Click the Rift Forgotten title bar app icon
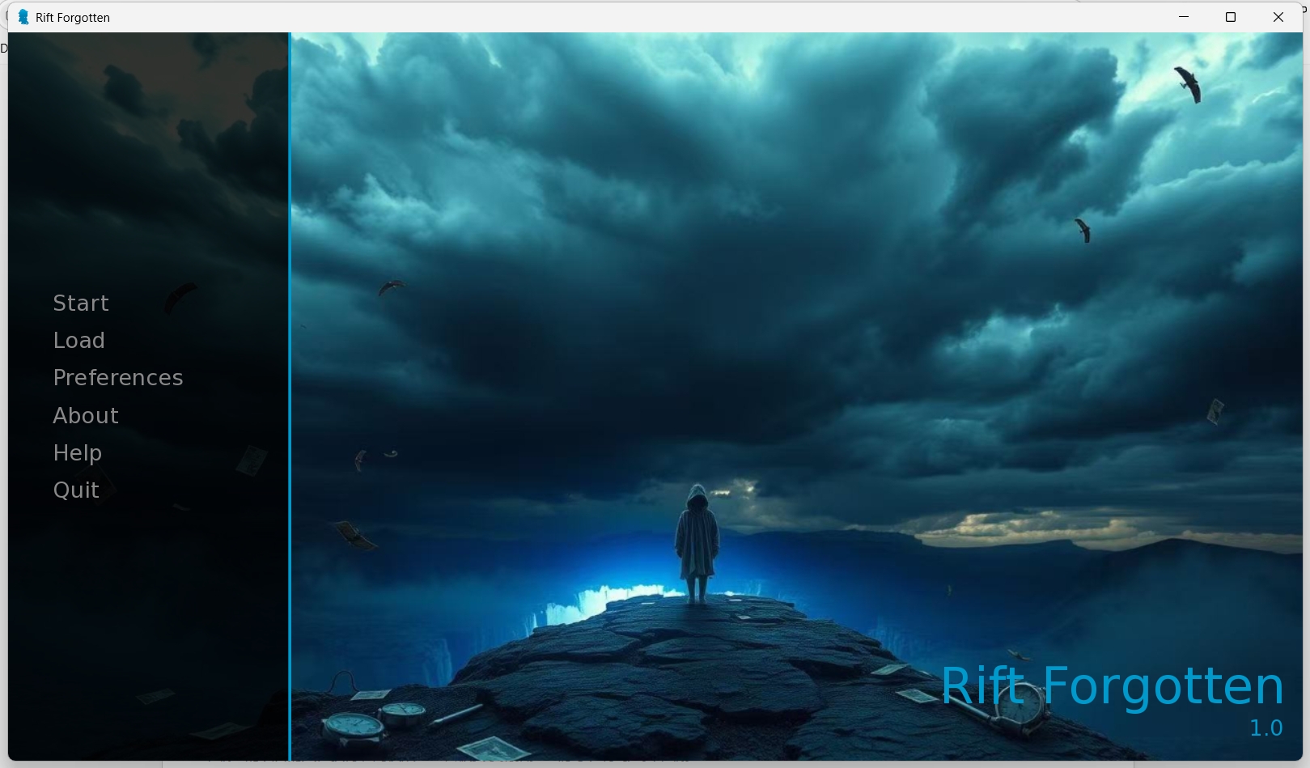Viewport: 1310px width, 768px height. pos(23,17)
